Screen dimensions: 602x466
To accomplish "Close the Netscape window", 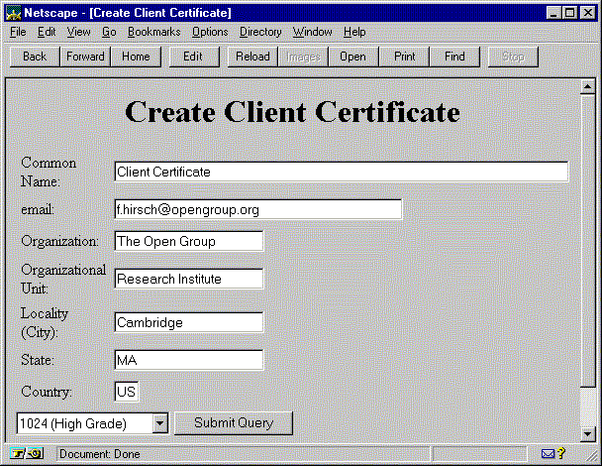I will tap(588, 13).
